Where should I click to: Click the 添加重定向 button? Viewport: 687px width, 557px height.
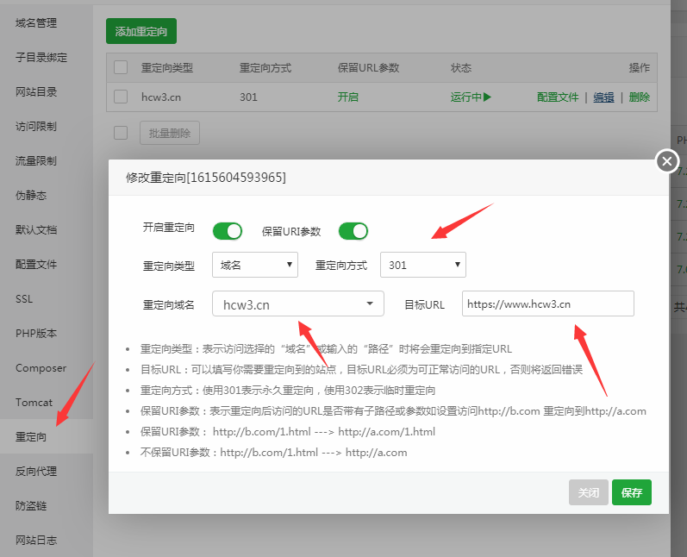(141, 31)
